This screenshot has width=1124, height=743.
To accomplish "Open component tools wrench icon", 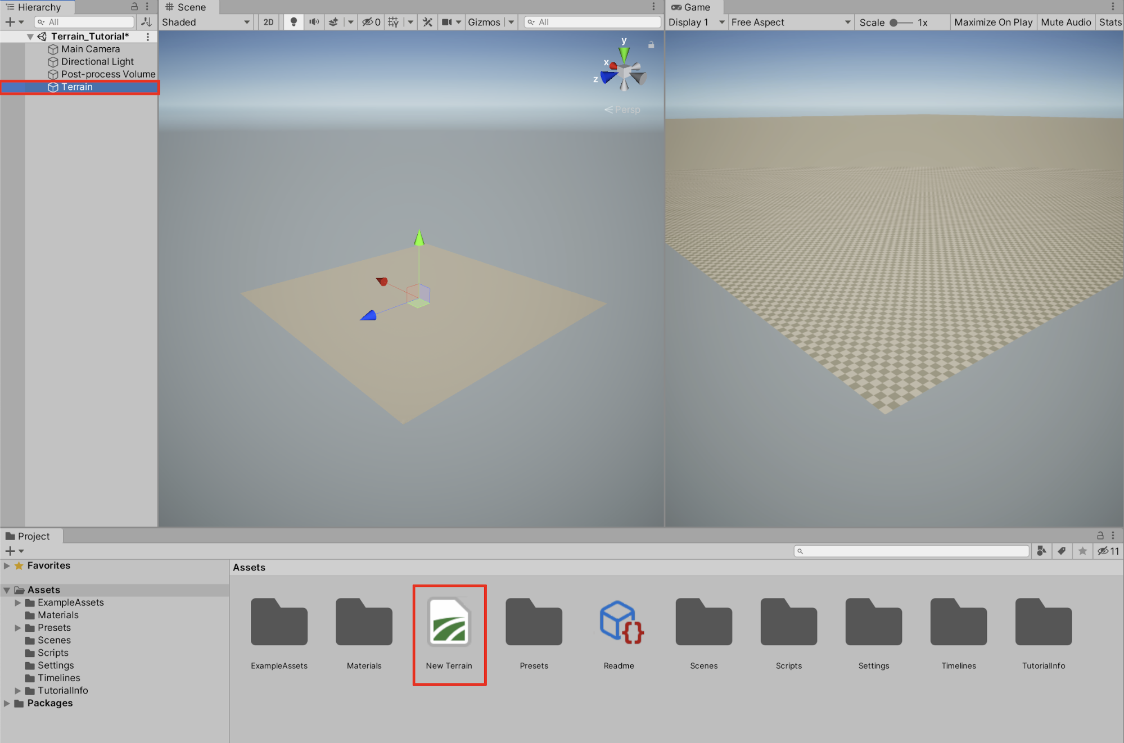I will (x=428, y=22).
